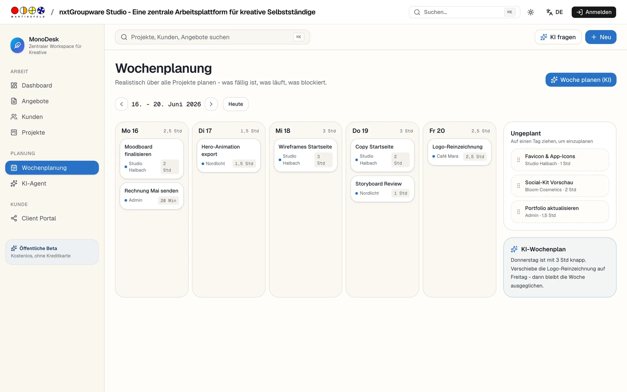Select the Favicon & App-Icons unplanned item
This screenshot has height=392, width=627.
[560, 160]
